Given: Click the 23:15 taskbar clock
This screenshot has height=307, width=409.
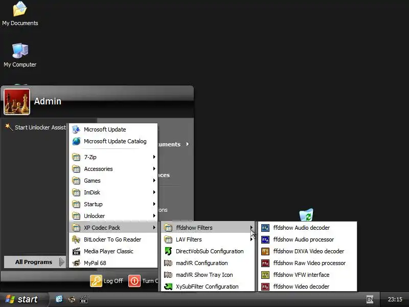Looking at the screenshot, I should (x=395, y=299).
